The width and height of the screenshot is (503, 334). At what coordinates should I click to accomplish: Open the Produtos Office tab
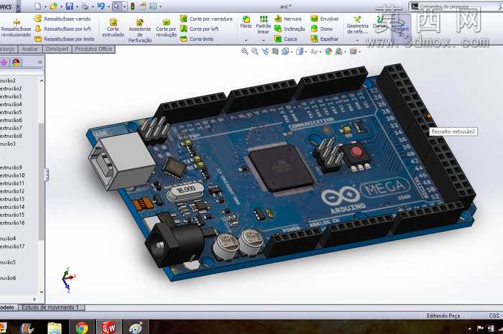pyautogui.click(x=93, y=49)
